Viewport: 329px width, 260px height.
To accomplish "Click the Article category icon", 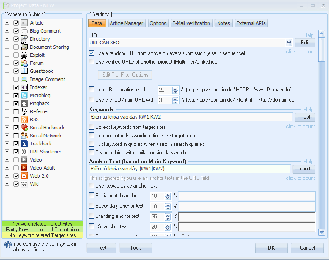I will click(x=24, y=23).
